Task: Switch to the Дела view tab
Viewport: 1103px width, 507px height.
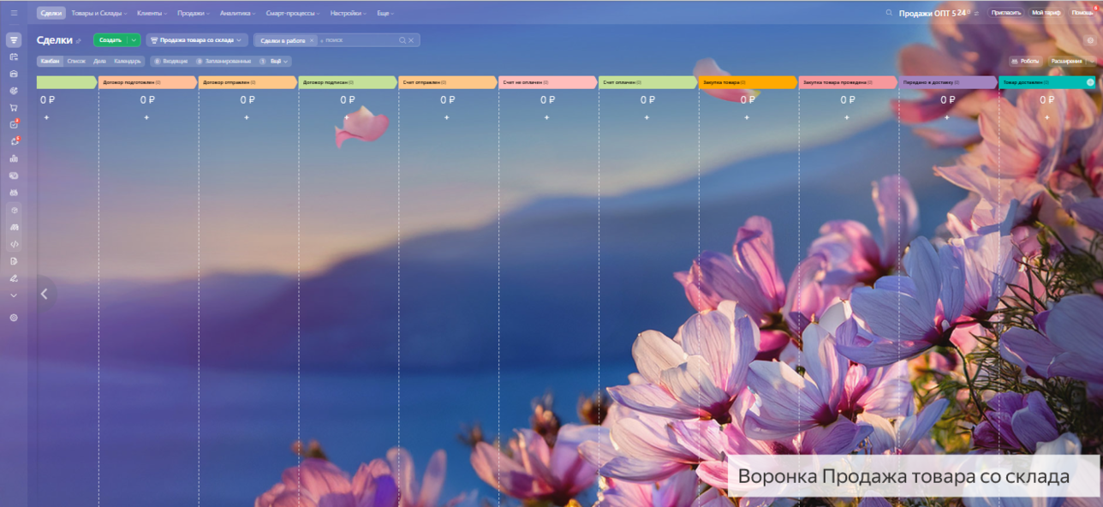Action: (x=100, y=62)
